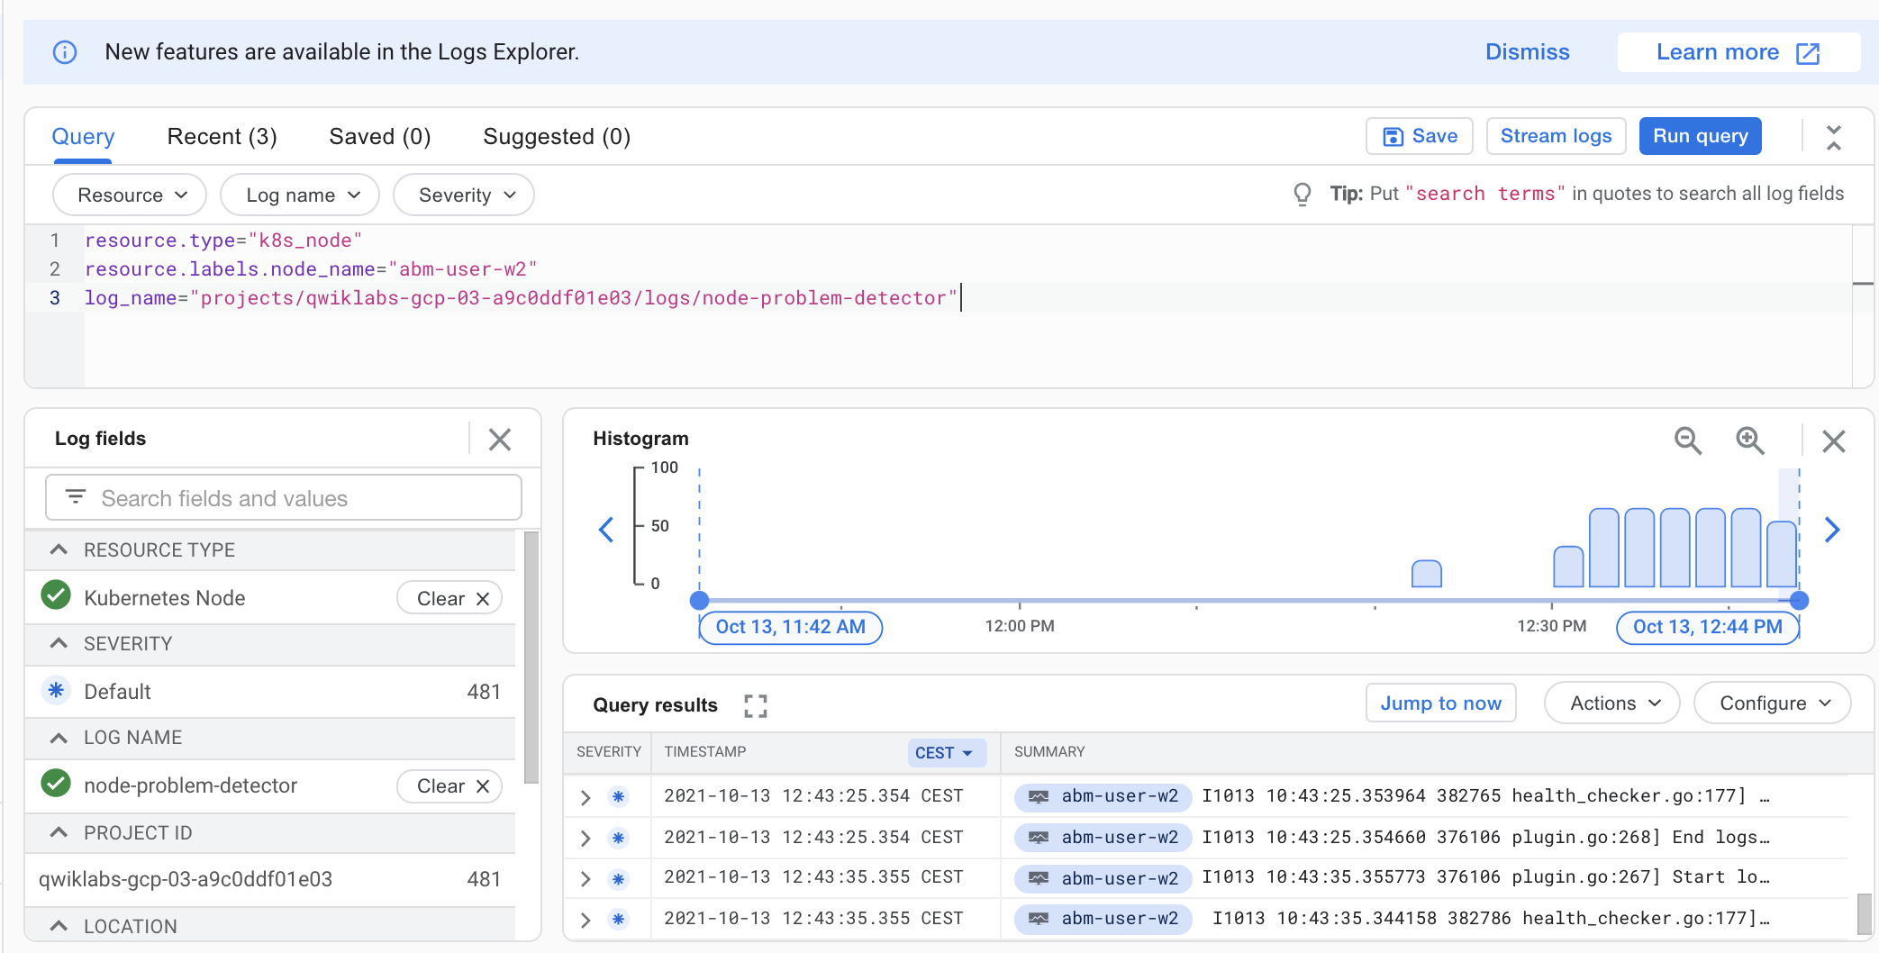Viewport: 1879px width, 953px height.
Task: Click the lightbulb tip icon
Action: coord(1302,195)
